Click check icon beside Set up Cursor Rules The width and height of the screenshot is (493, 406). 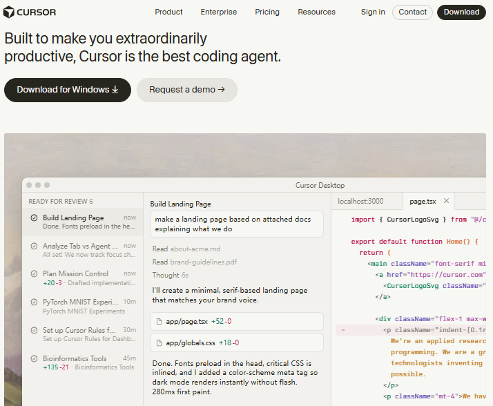34,330
